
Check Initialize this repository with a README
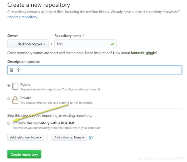click(9, 123)
